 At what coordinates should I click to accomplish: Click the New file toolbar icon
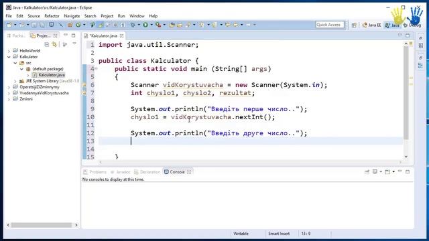9,25
